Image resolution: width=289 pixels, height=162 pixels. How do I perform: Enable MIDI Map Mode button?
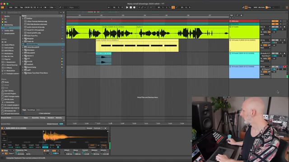pos(255,7)
